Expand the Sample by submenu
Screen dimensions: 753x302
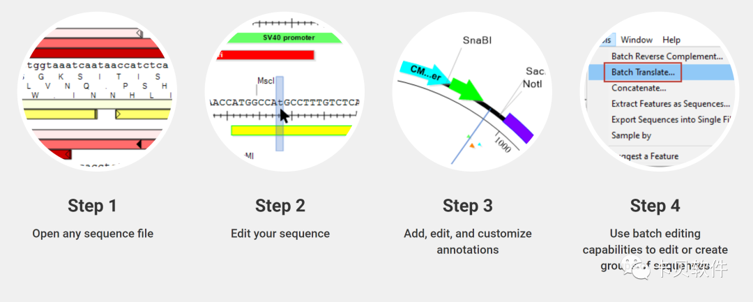tap(631, 135)
